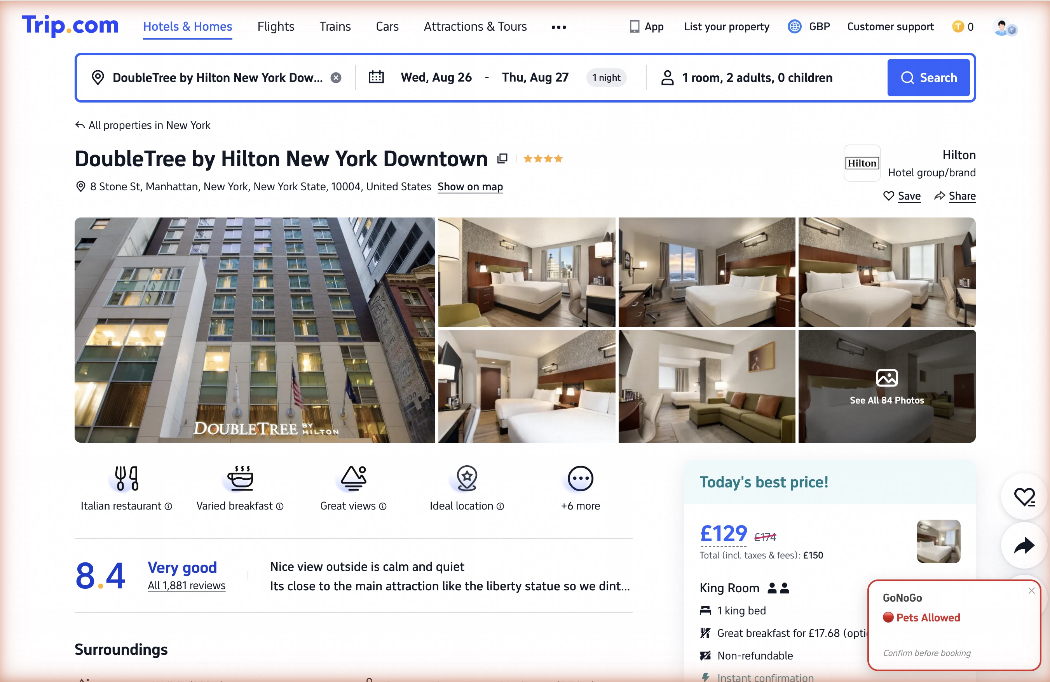Click the back arrow to all properties
Image resolution: width=1050 pixels, height=682 pixels.
click(80, 125)
